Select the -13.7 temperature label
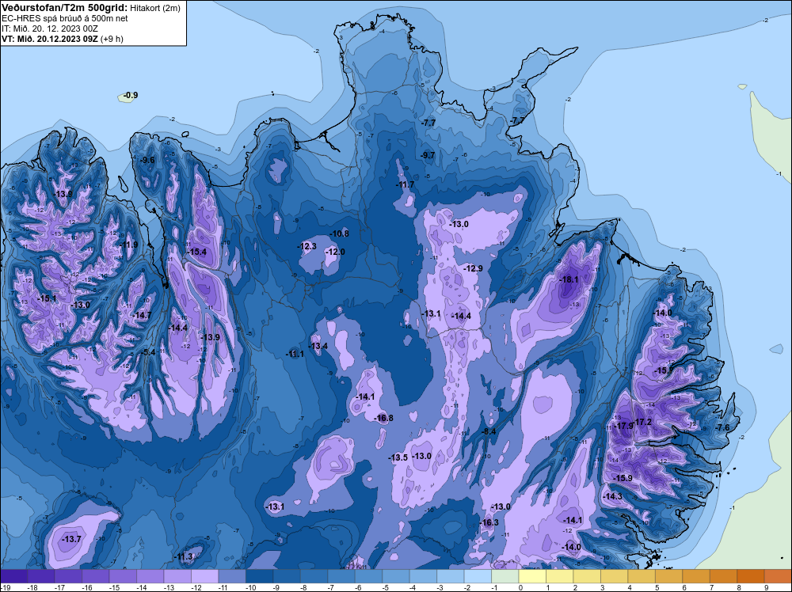Image resolution: width=792 pixels, height=592 pixels. 72,539
